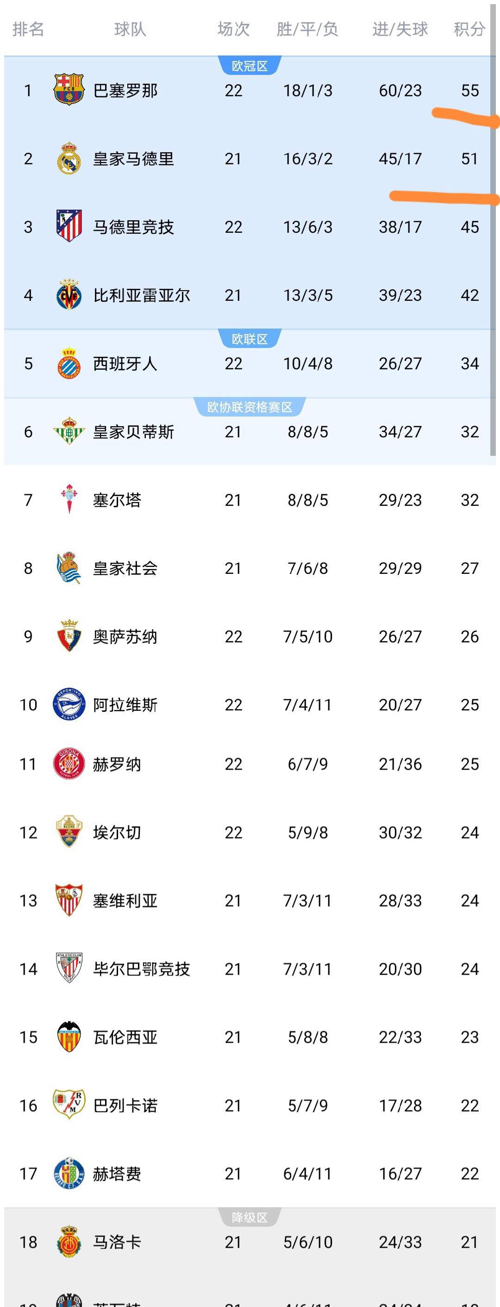Click the Osasuna team crest
Viewport: 500px width, 1307px height.
pos(69,636)
